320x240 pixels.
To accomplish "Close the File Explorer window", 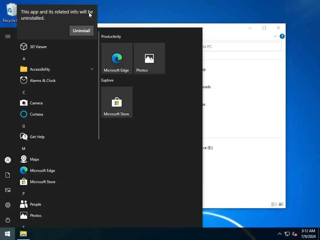I will [x=278, y=28].
